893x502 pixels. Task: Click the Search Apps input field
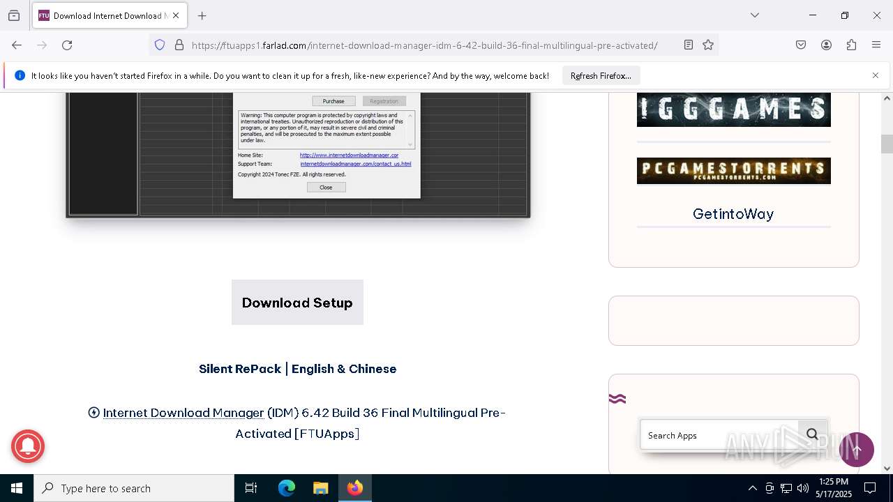click(719, 435)
